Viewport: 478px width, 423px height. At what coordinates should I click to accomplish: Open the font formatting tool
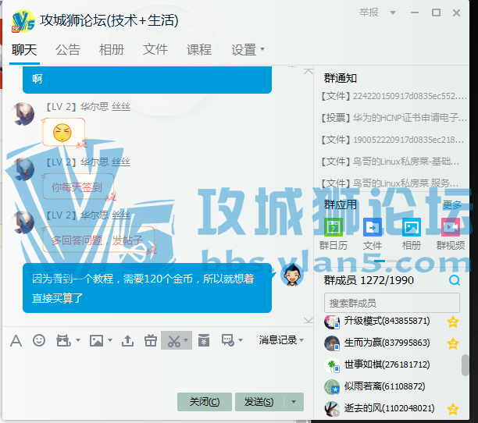tap(16, 340)
